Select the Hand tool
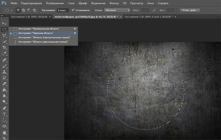 point(4,132)
